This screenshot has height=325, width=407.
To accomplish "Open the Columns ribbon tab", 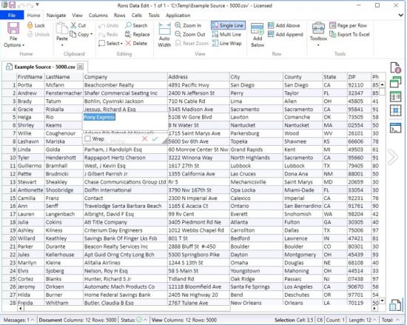I will 98,16.
